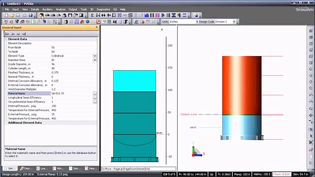Open the Analyze menu

point(60,9)
